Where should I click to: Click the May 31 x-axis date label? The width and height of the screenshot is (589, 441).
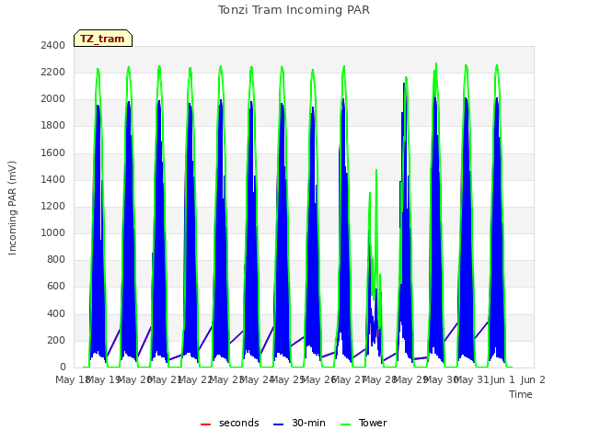pos(471,379)
